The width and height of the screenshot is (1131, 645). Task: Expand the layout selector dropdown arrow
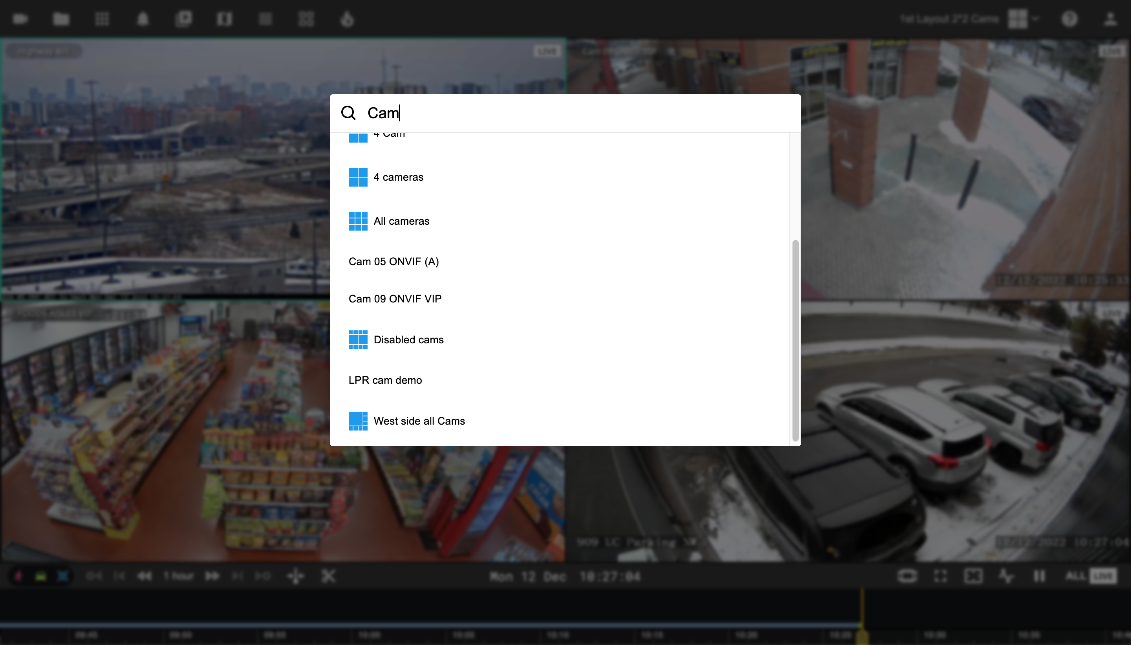tap(1035, 19)
